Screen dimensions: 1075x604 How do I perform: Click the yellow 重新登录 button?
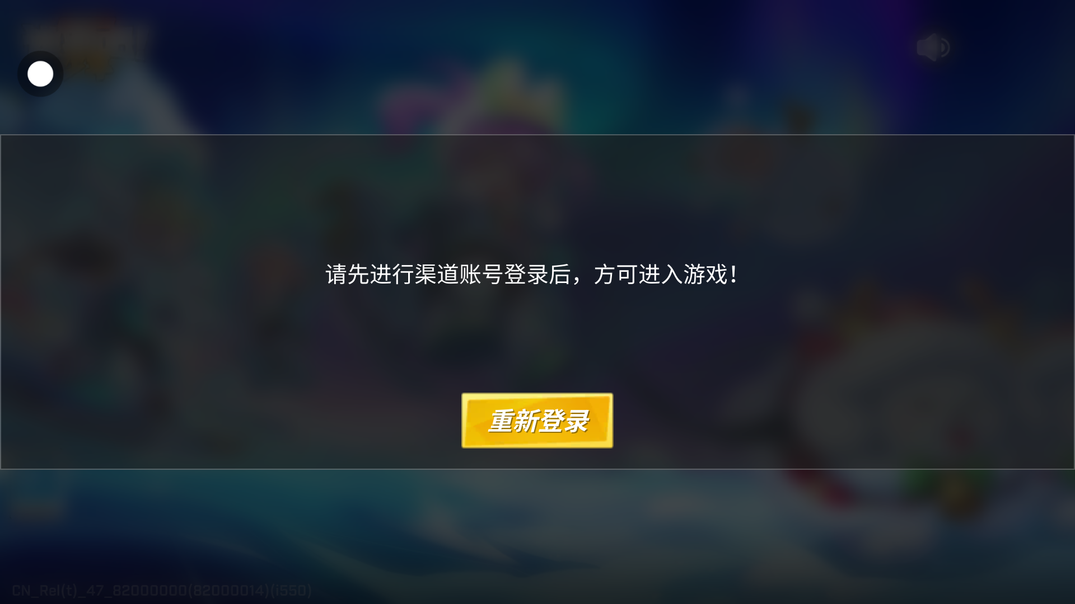(537, 421)
